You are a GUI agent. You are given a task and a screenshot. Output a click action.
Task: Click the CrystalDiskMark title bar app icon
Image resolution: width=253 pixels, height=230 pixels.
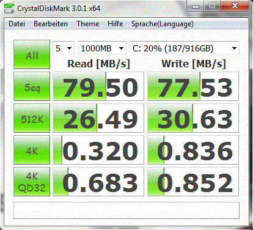(9, 9)
